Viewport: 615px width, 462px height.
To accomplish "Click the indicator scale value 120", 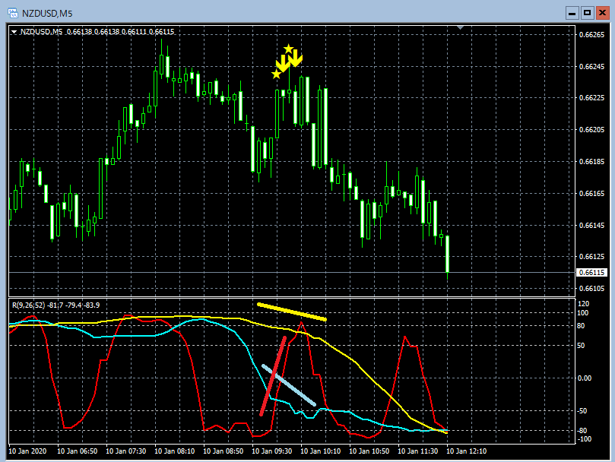I will click(583, 304).
